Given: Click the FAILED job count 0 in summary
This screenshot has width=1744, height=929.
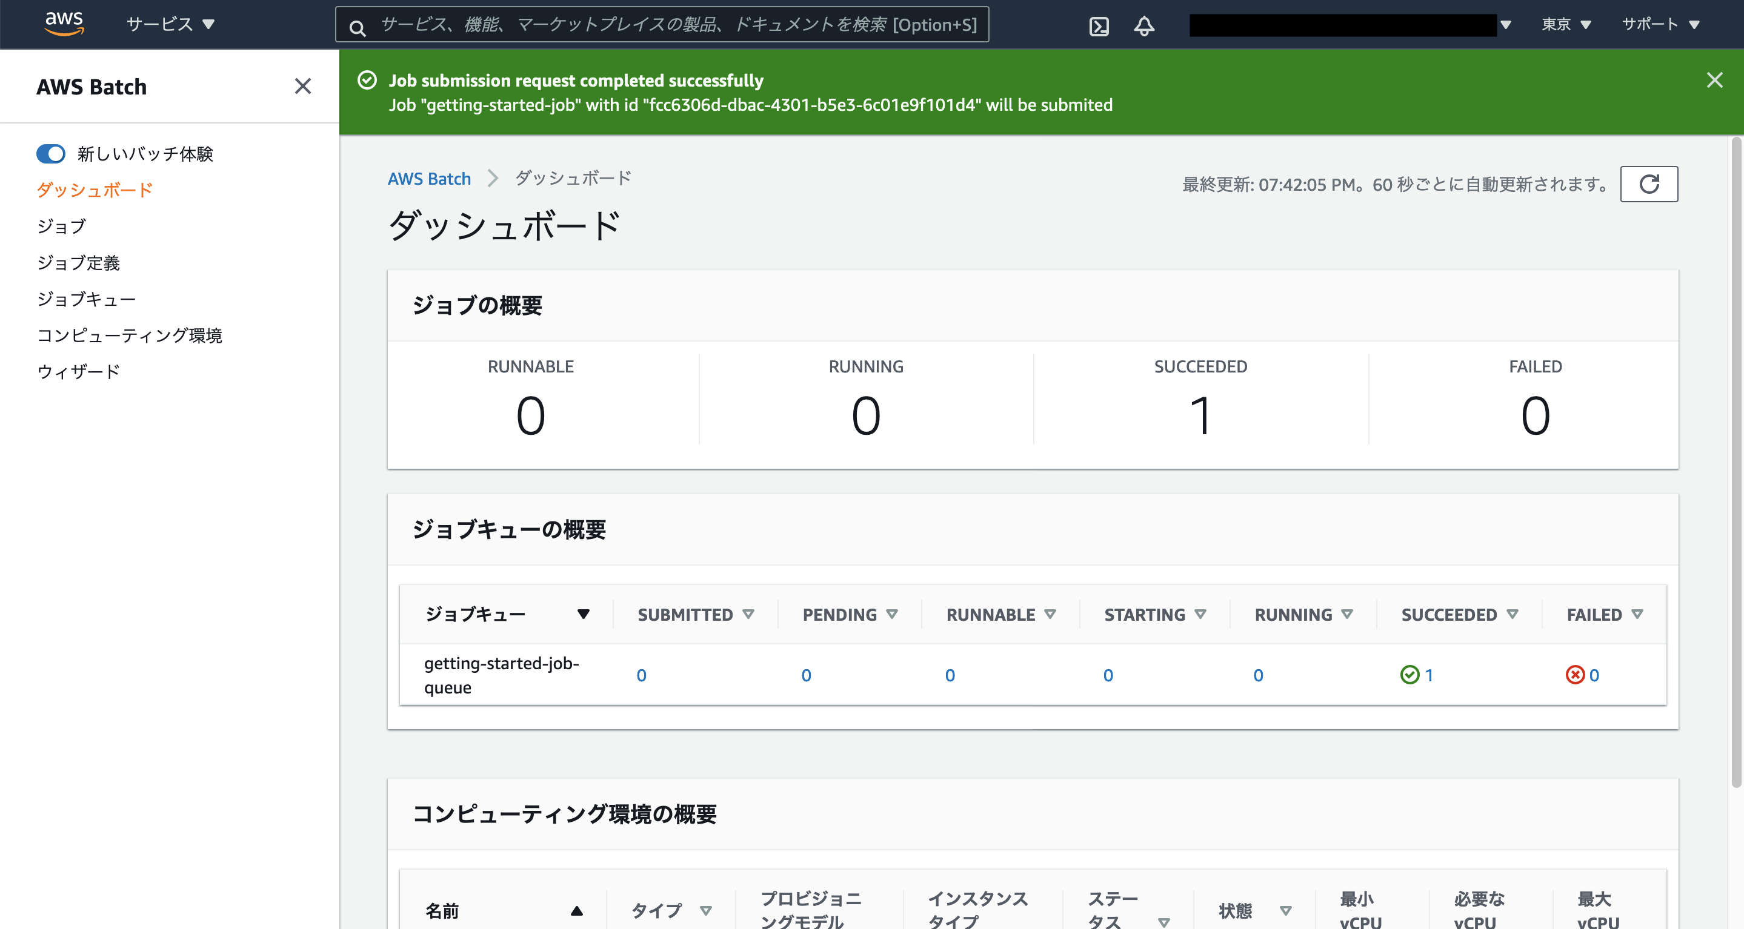Looking at the screenshot, I should pyautogui.click(x=1535, y=415).
